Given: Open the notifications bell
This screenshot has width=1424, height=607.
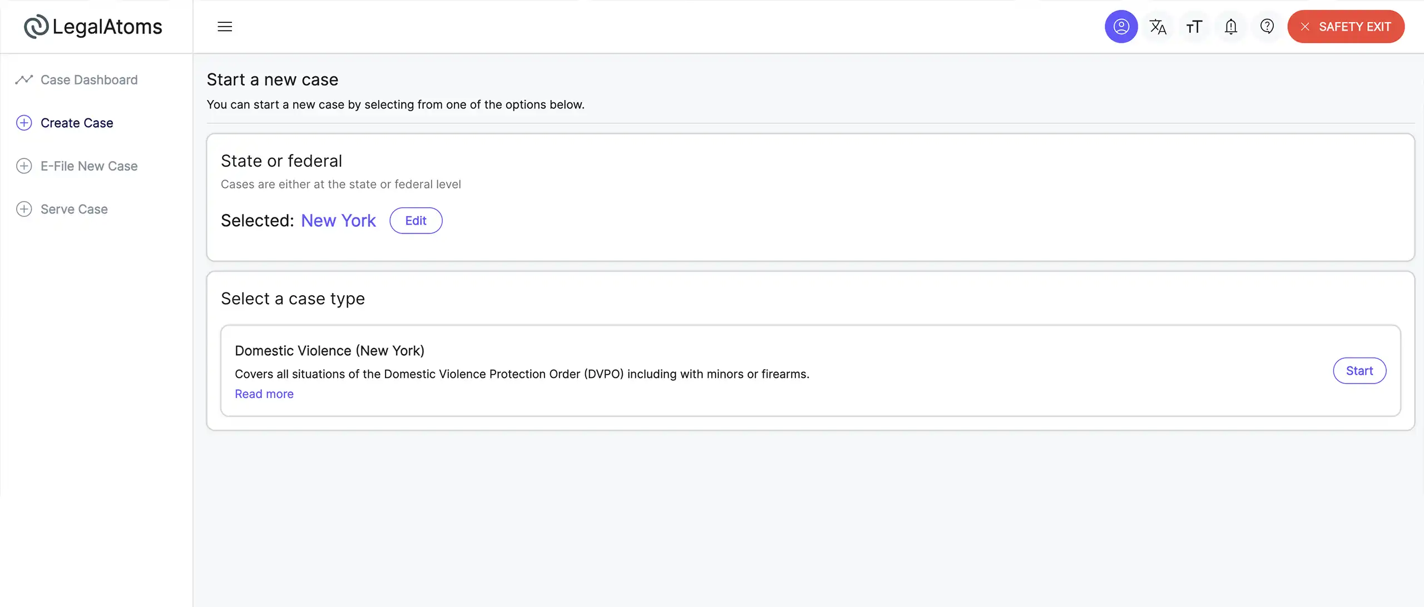Looking at the screenshot, I should 1230,27.
